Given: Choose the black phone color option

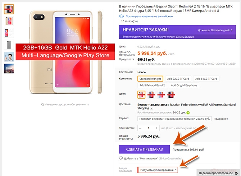Looking at the screenshot, I should [171, 95].
